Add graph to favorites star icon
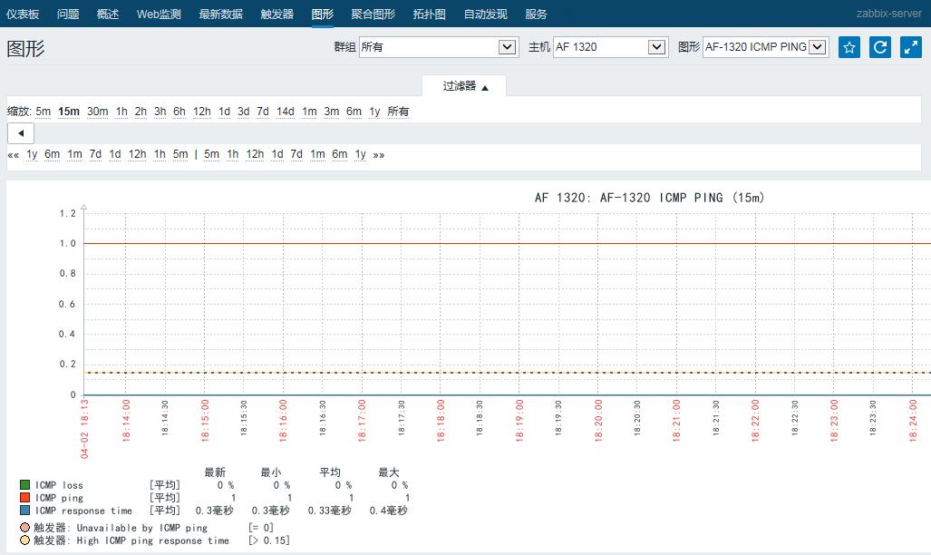Image resolution: width=931 pixels, height=555 pixels. [x=849, y=47]
